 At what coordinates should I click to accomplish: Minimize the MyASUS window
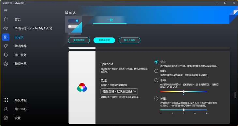(x=217, y=3)
